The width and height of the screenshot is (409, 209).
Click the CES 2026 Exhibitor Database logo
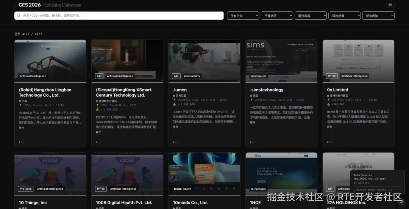(47, 5)
